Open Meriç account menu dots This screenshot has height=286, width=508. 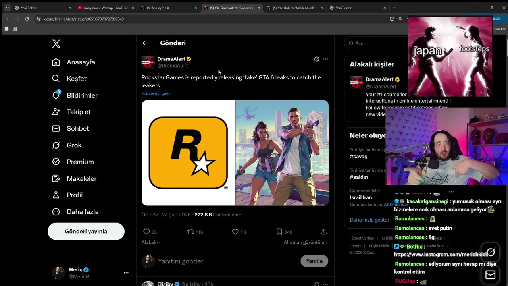point(126,273)
